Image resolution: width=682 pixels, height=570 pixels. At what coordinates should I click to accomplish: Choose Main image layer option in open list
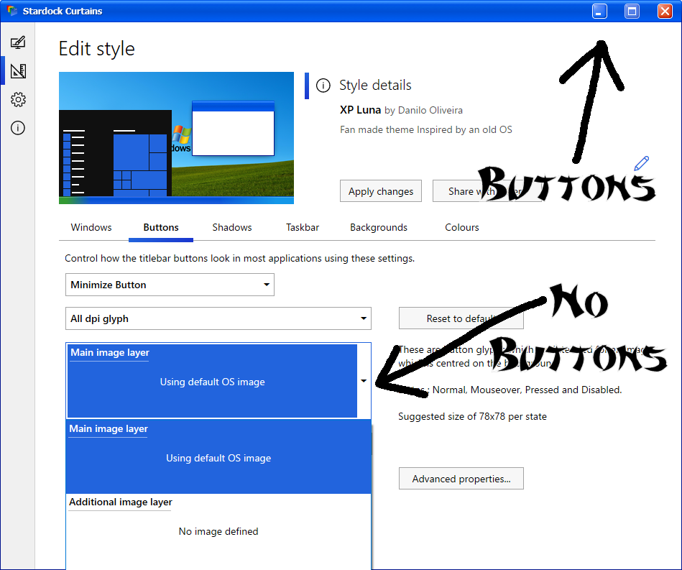[218, 456]
